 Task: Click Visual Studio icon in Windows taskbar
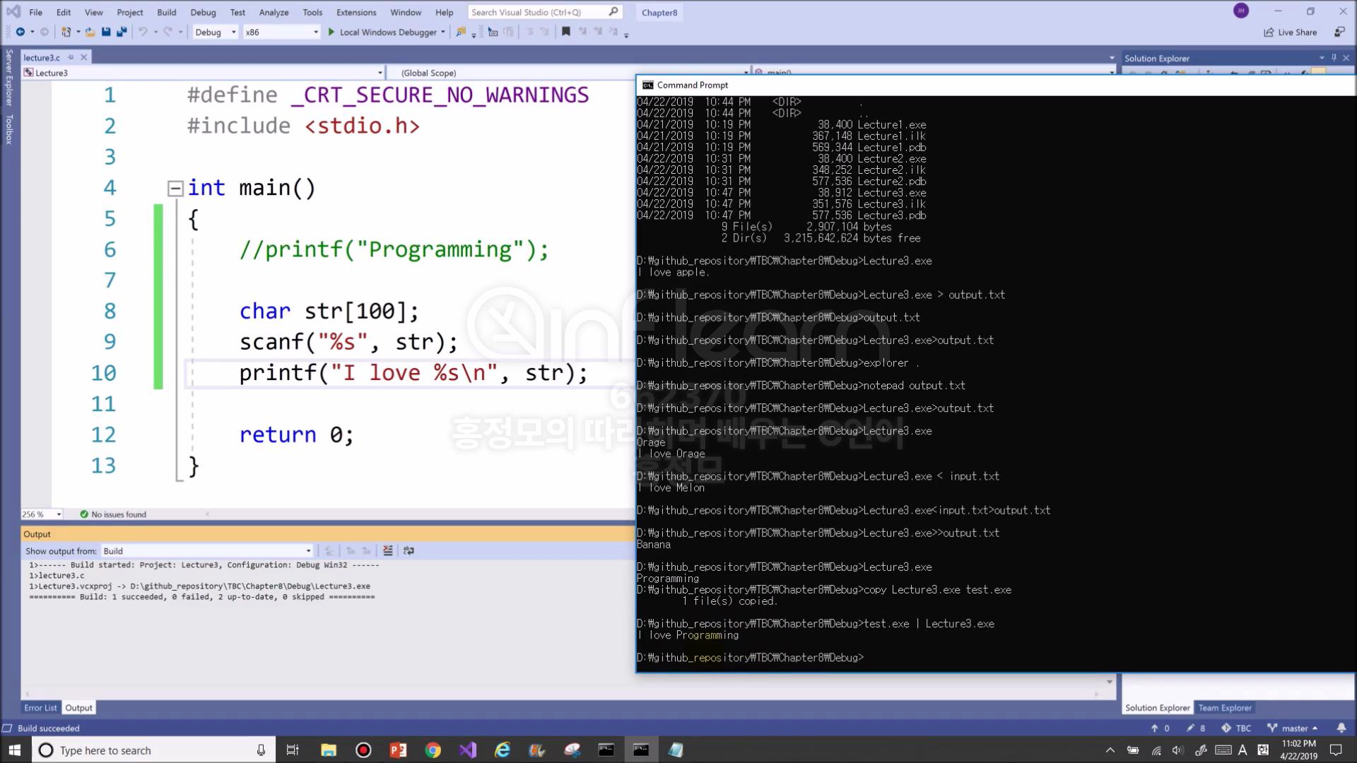(x=468, y=750)
